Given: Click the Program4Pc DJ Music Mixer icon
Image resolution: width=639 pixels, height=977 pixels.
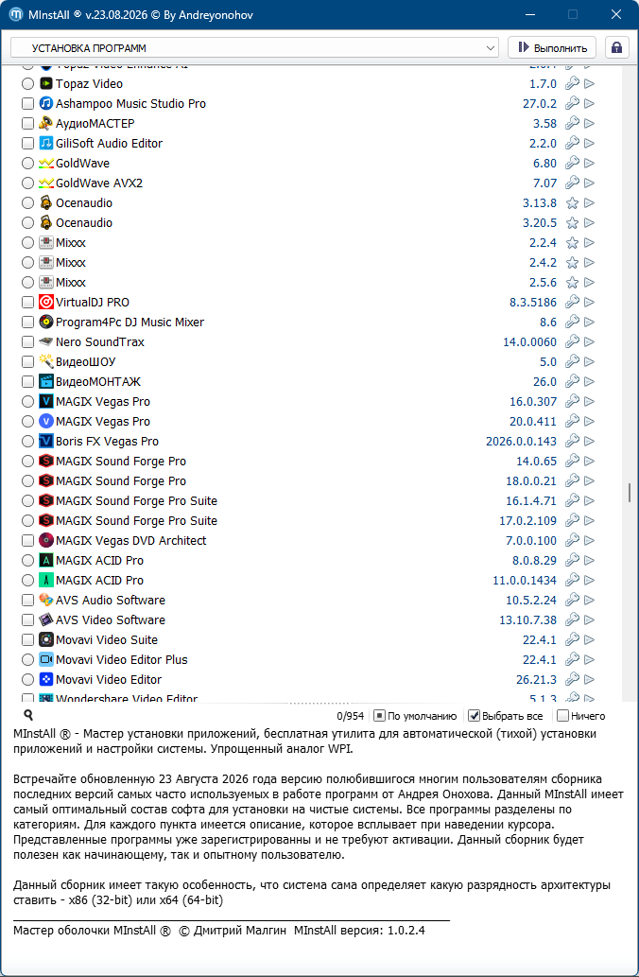Looking at the screenshot, I should pyautogui.click(x=46, y=323).
